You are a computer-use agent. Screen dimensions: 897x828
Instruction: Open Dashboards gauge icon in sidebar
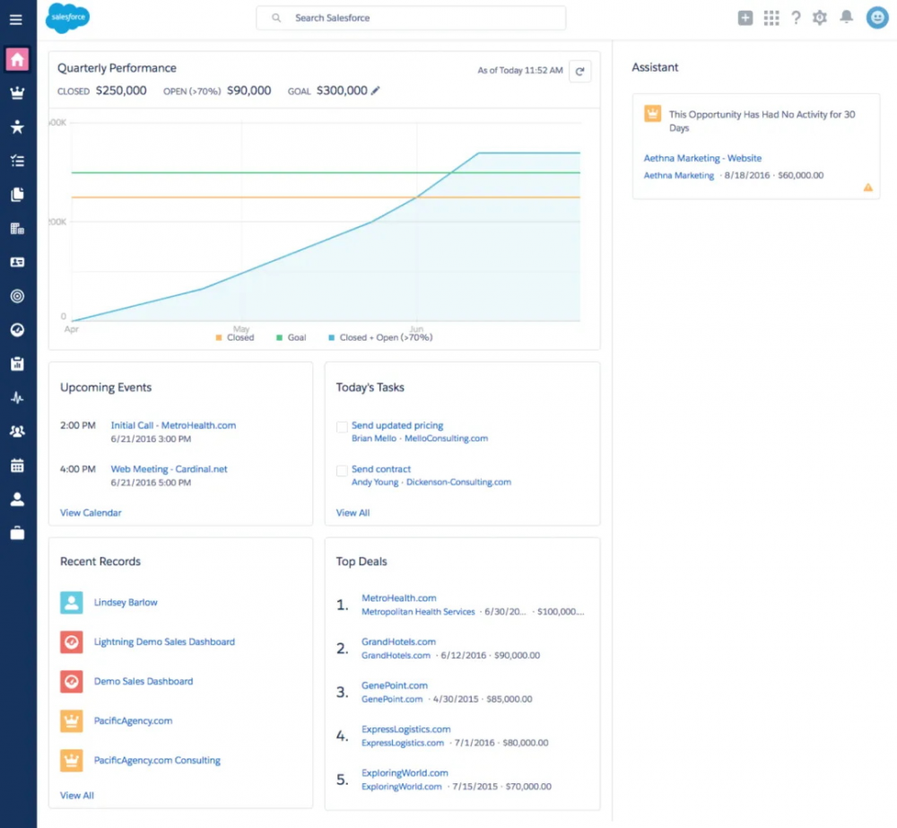pos(17,329)
